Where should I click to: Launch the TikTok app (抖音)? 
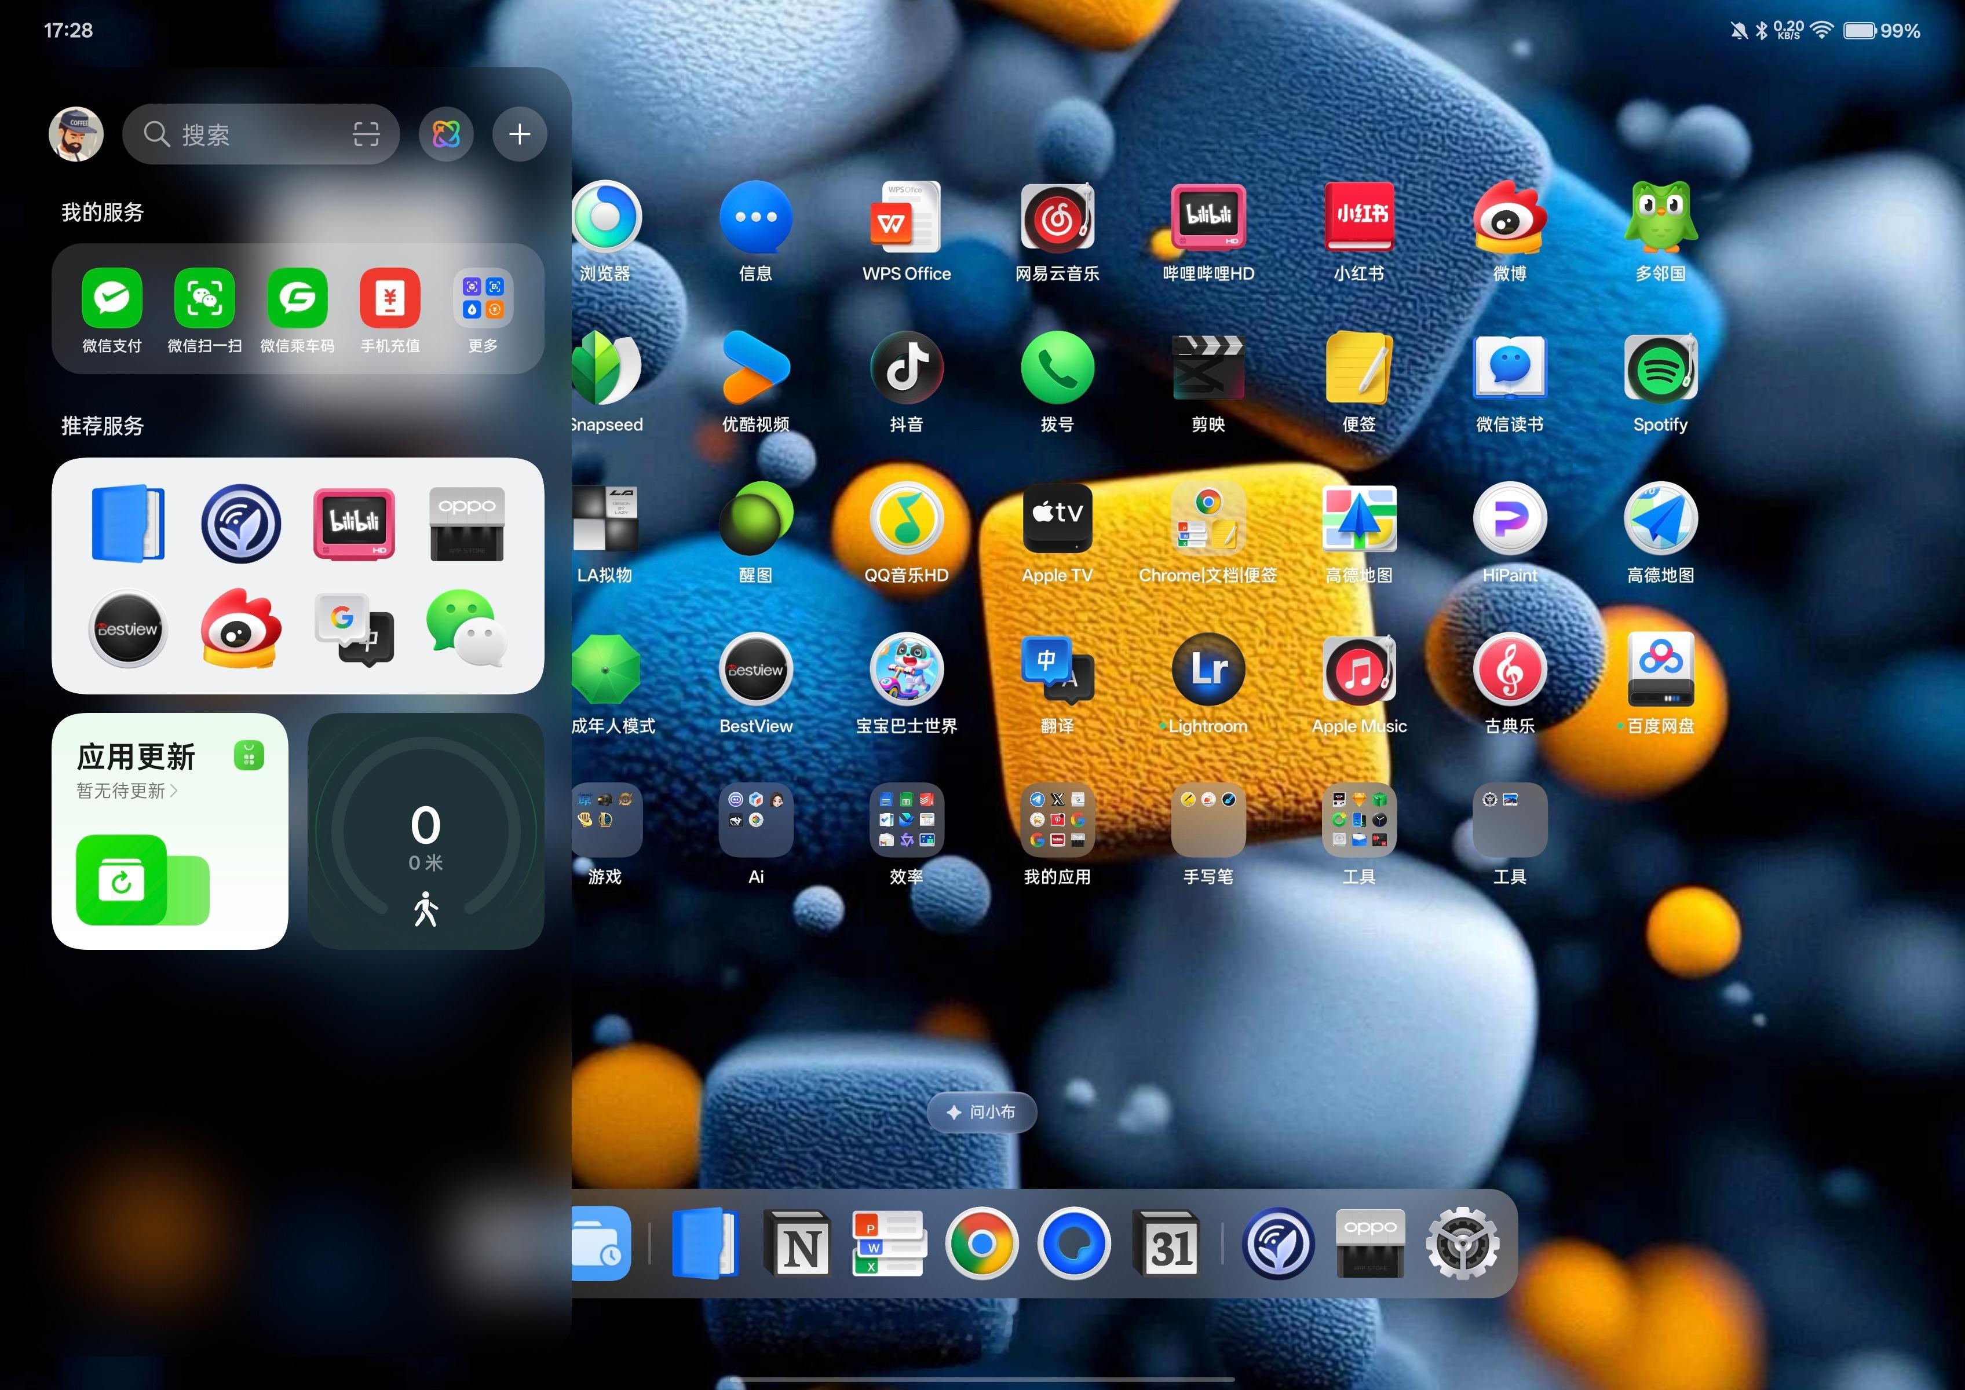pyautogui.click(x=906, y=369)
